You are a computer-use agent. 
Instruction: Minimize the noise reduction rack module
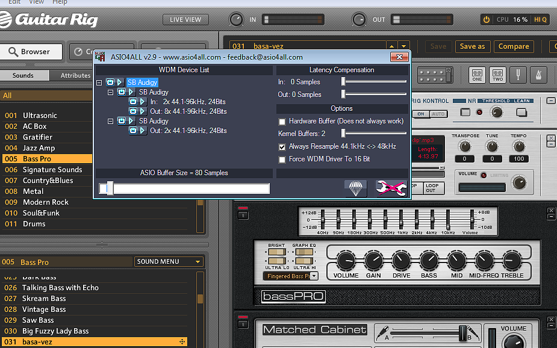(550, 101)
